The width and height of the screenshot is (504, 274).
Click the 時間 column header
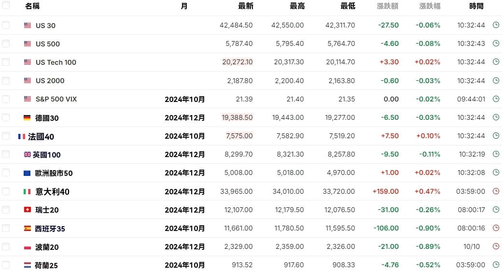[476, 6]
